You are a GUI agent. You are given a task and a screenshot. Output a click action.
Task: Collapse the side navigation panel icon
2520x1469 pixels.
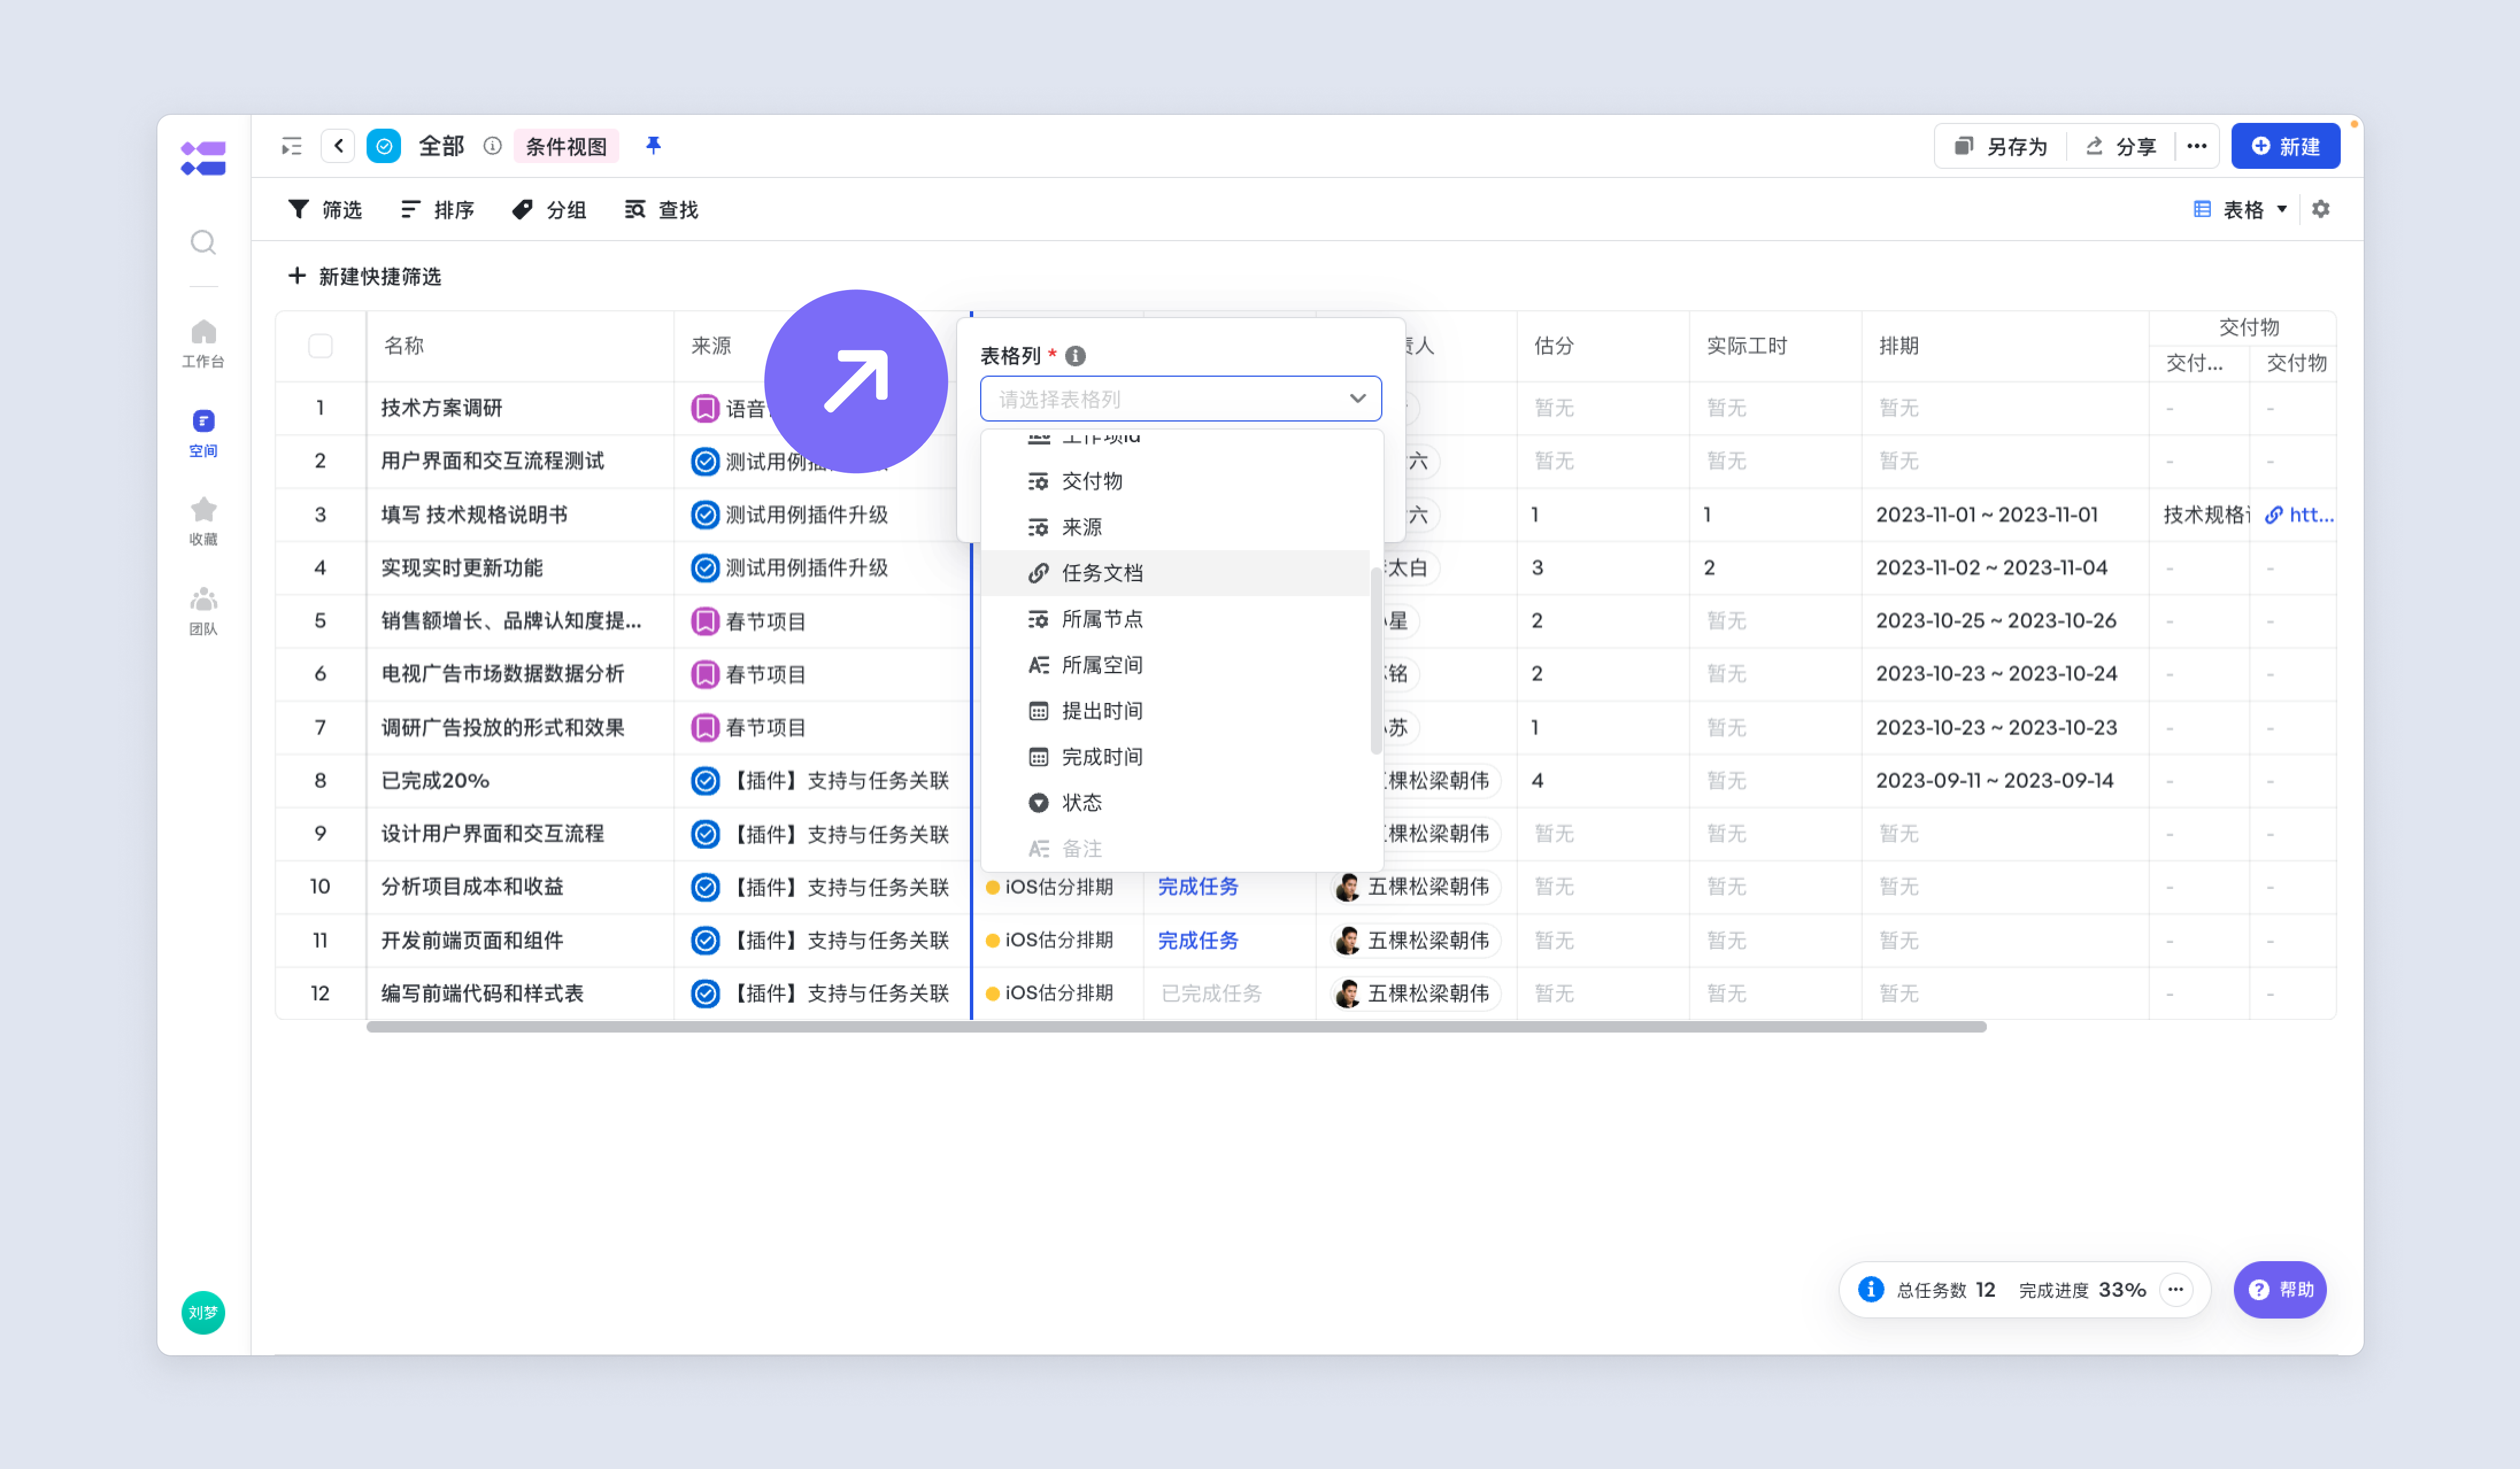(291, 147)
